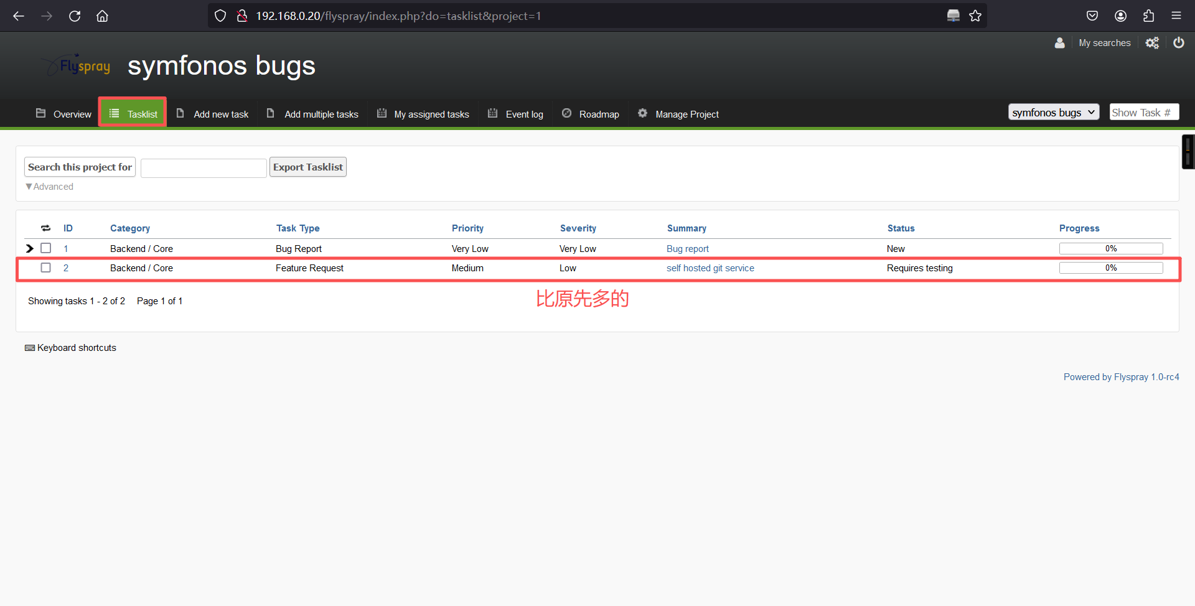Select the Tasklist tab

pyautogui.click(x=133, y=113)
